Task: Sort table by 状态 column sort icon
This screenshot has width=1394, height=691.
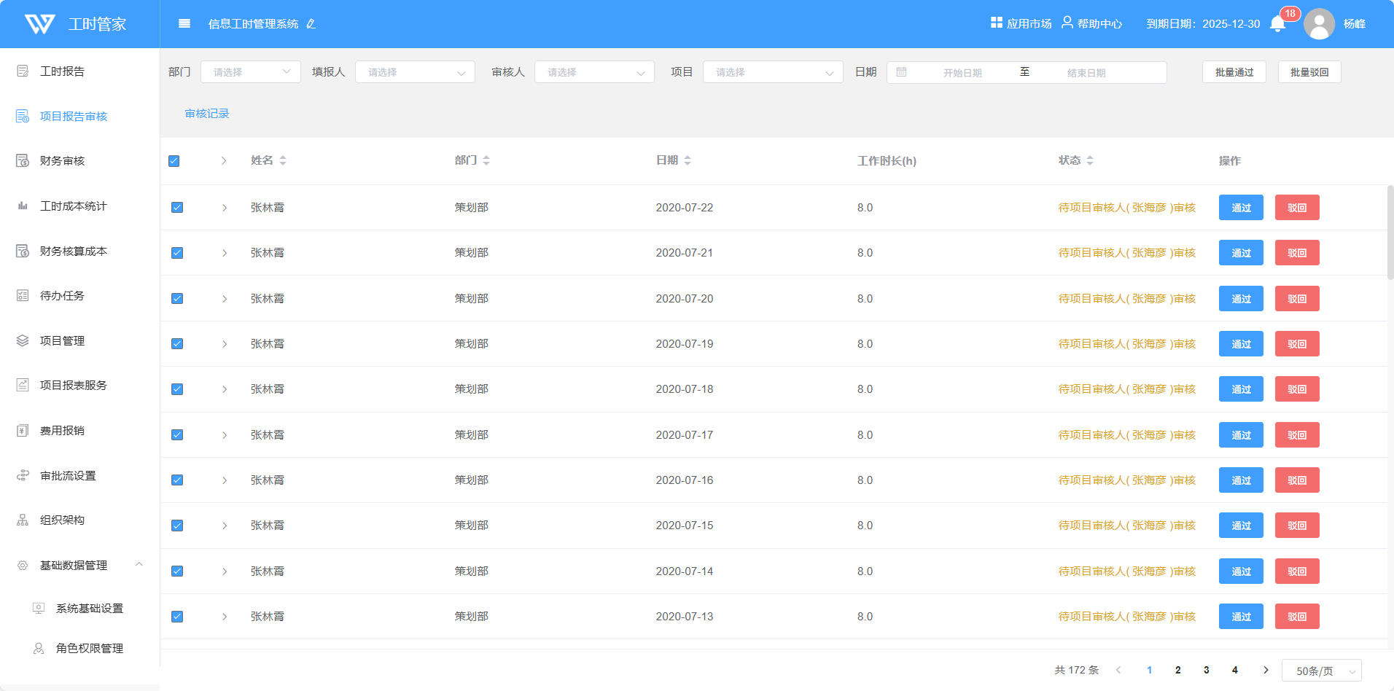Action: coord(1090,160)
